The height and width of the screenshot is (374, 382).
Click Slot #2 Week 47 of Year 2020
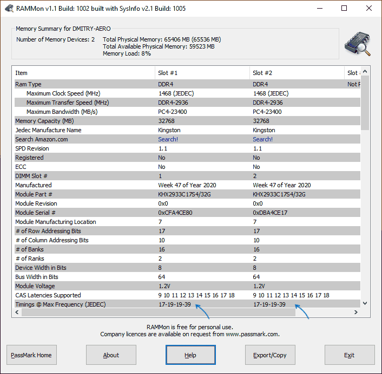coord(281,185)
